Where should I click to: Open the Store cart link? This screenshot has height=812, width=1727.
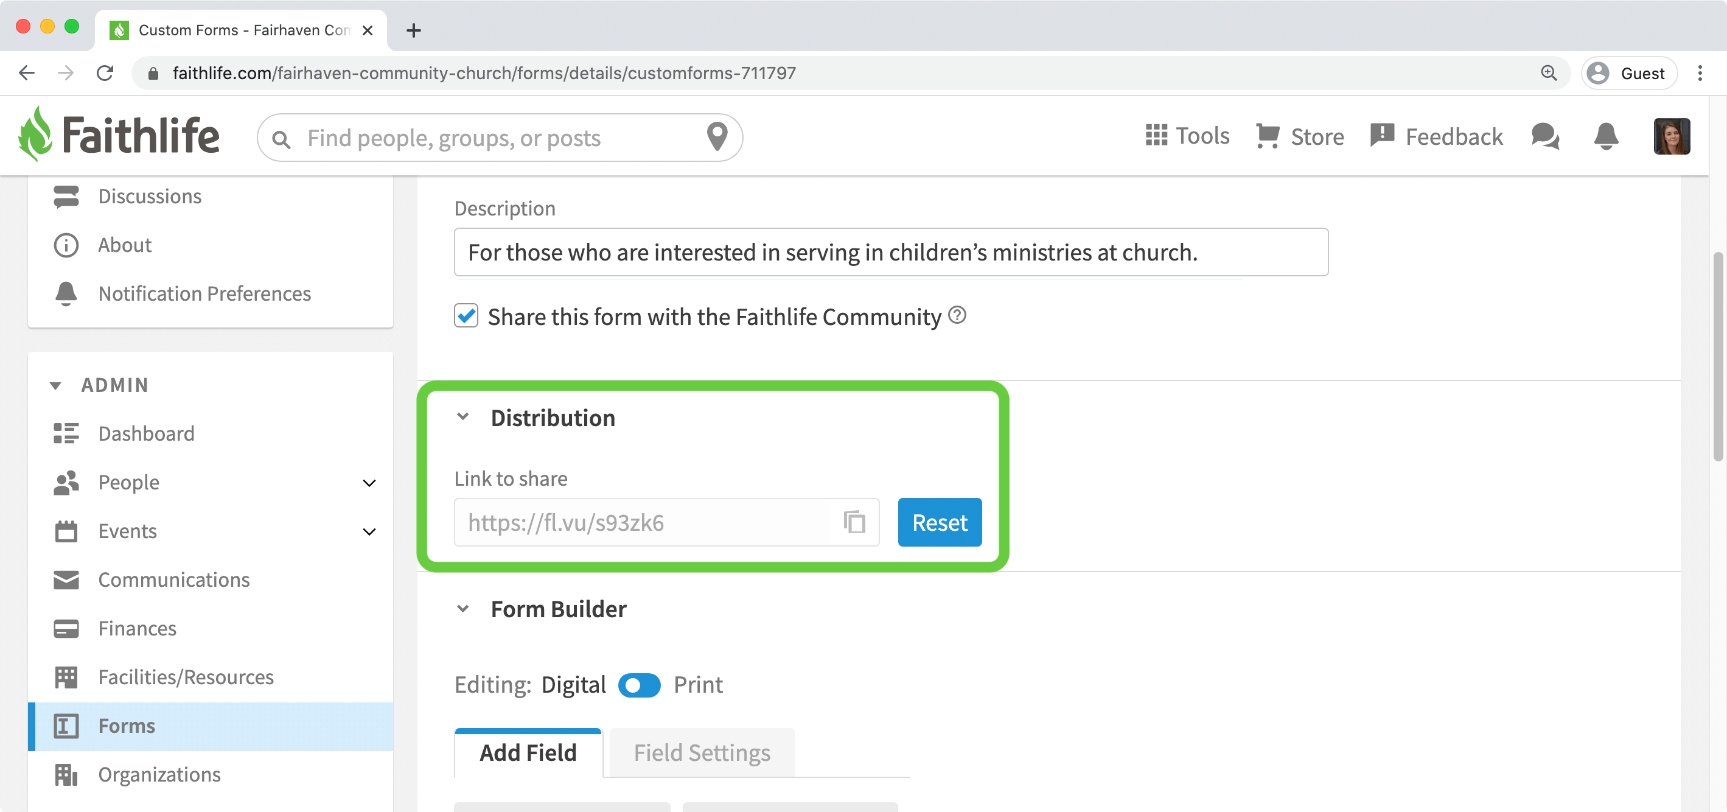click(1299, 136)
